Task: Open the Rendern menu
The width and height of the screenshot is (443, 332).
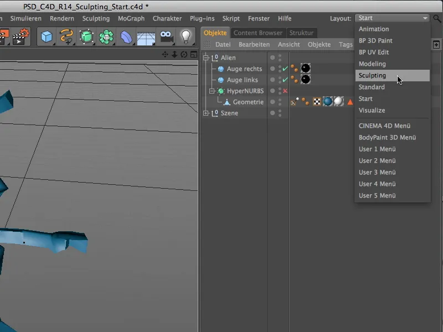Action: (61, 18)
